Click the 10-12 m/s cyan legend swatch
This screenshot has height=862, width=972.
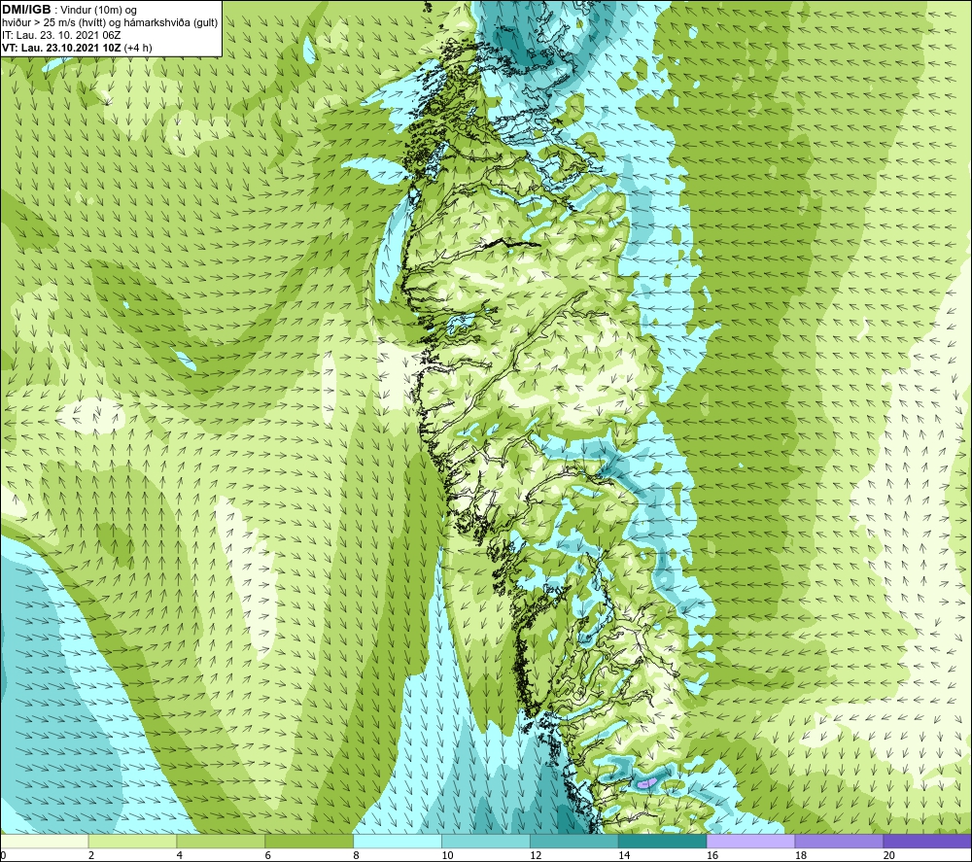click(x=486, y=841)
